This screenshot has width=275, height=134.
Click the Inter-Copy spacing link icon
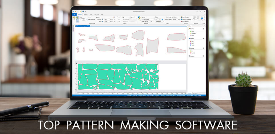(103, 19)
